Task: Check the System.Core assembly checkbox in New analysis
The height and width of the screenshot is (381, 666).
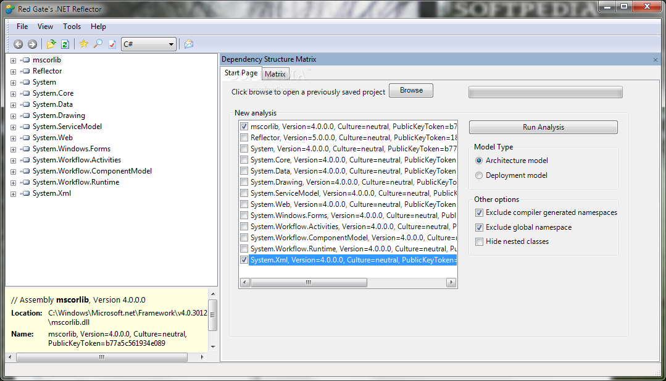Action: (x=244, y=160)
